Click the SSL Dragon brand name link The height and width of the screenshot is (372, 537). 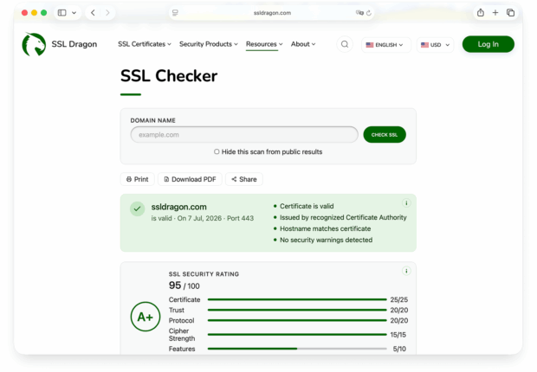click(x=74, y=44)
